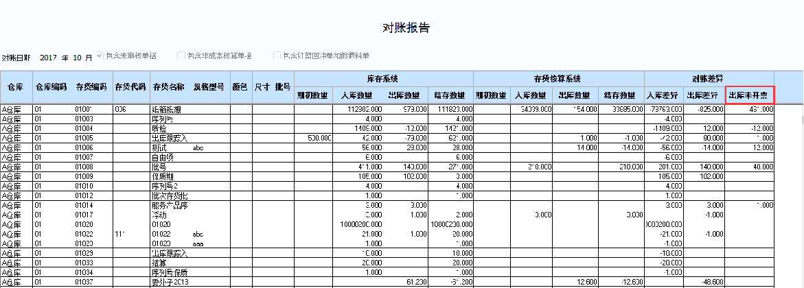Click the 颜色 column header
Screen dimensions: 804x288
point(240,87)
